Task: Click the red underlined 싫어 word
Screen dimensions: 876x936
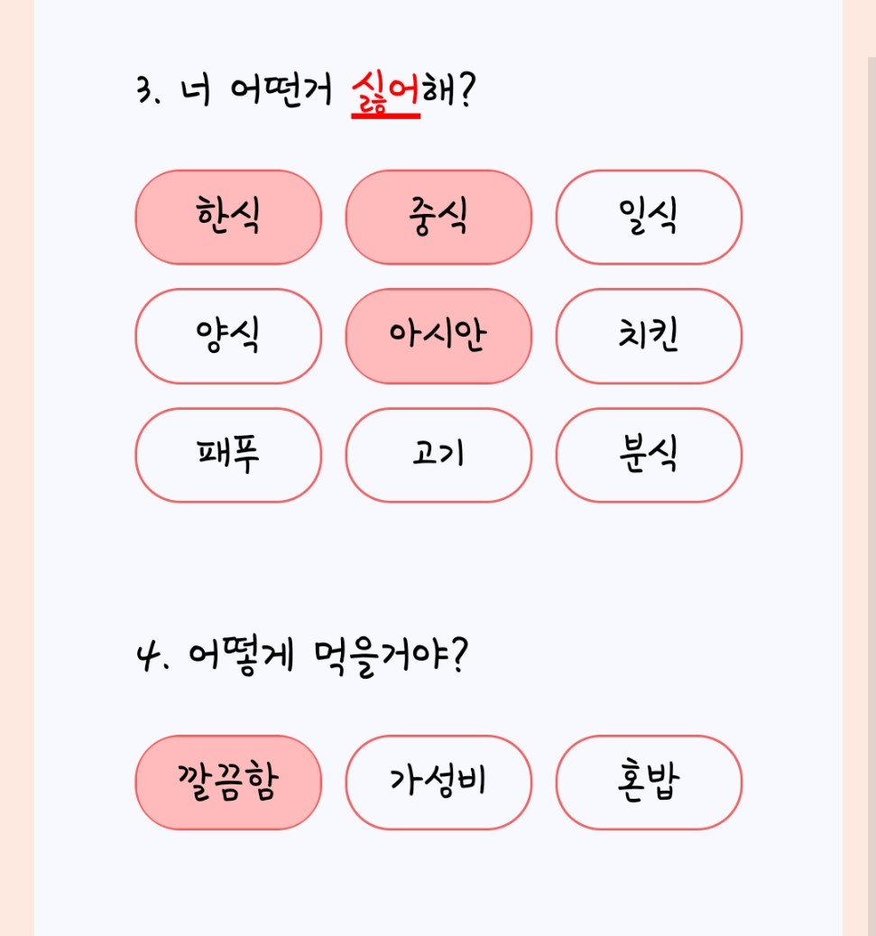Action: [385, 94]
